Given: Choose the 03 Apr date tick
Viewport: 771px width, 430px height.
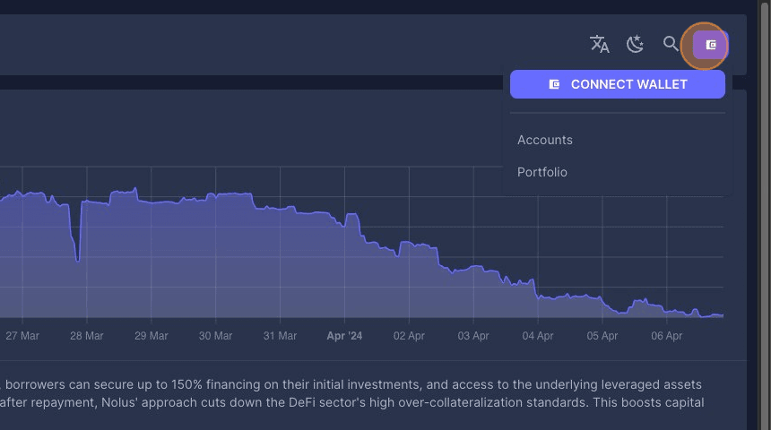Looking at the screenshot, I should tap(473, 336).
